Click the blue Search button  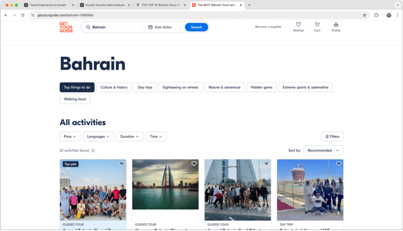[x=196, y=27]
